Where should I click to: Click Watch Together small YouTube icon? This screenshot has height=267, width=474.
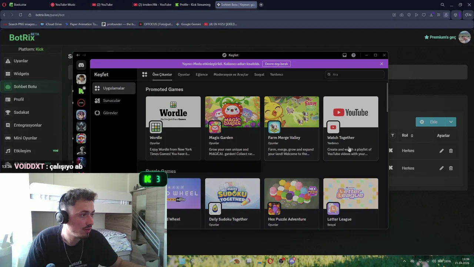coord(333,127)
